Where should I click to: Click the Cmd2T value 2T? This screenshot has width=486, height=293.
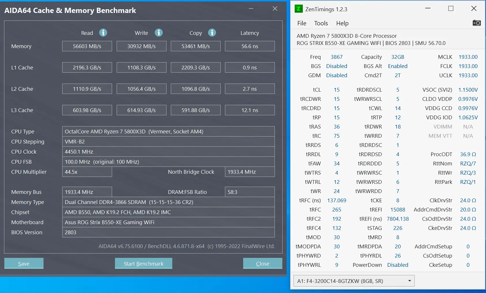[398, 75]
